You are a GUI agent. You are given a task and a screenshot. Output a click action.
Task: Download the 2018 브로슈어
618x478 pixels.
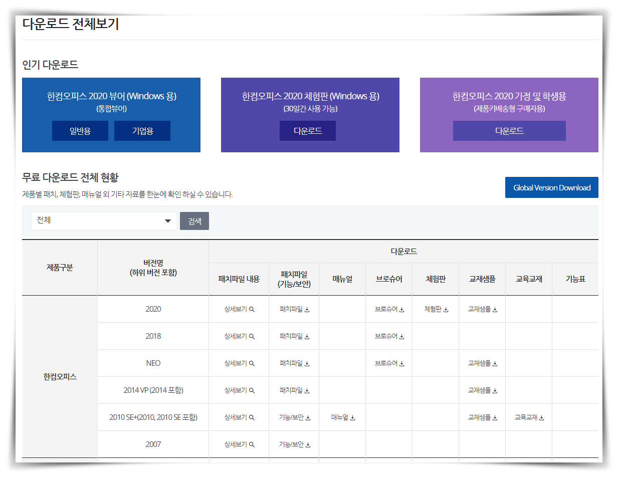tap(388, 336)
